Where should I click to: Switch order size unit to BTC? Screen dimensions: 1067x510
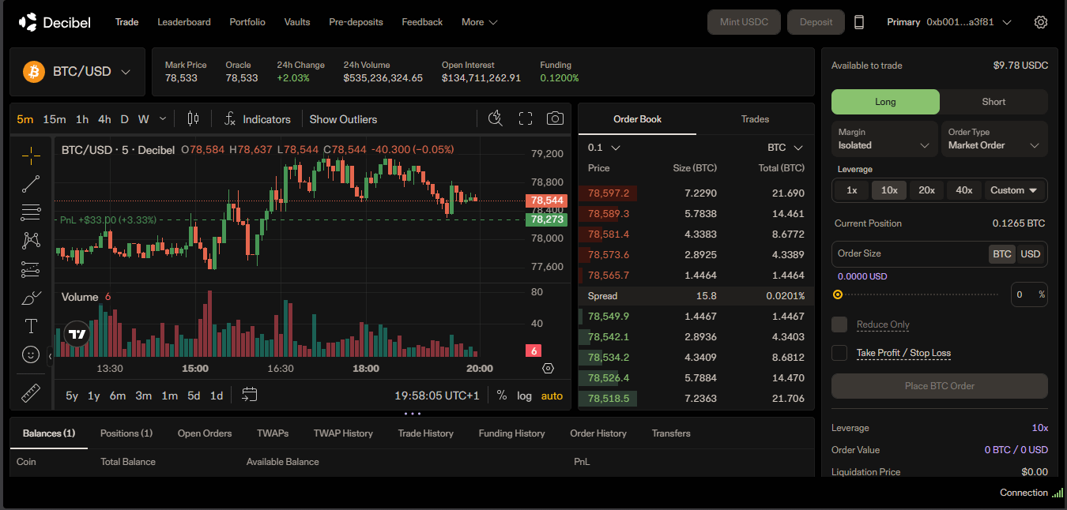click(1002, 253)
